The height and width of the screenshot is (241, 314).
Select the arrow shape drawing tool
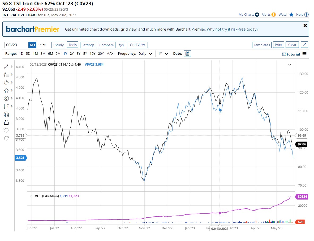point(7,90)
